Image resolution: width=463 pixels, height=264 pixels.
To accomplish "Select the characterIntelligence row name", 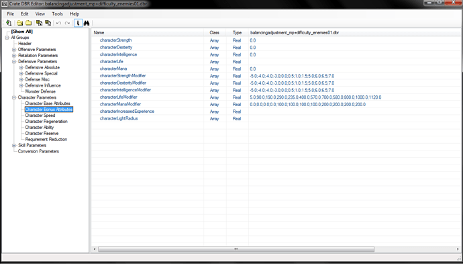I will pos(118,54).
